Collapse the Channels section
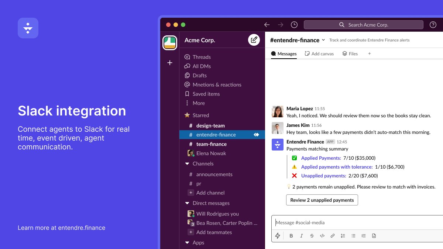Screen dimensions: 443x249 (187, 164)
